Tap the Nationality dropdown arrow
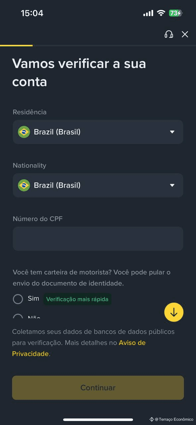 (172, 185)
